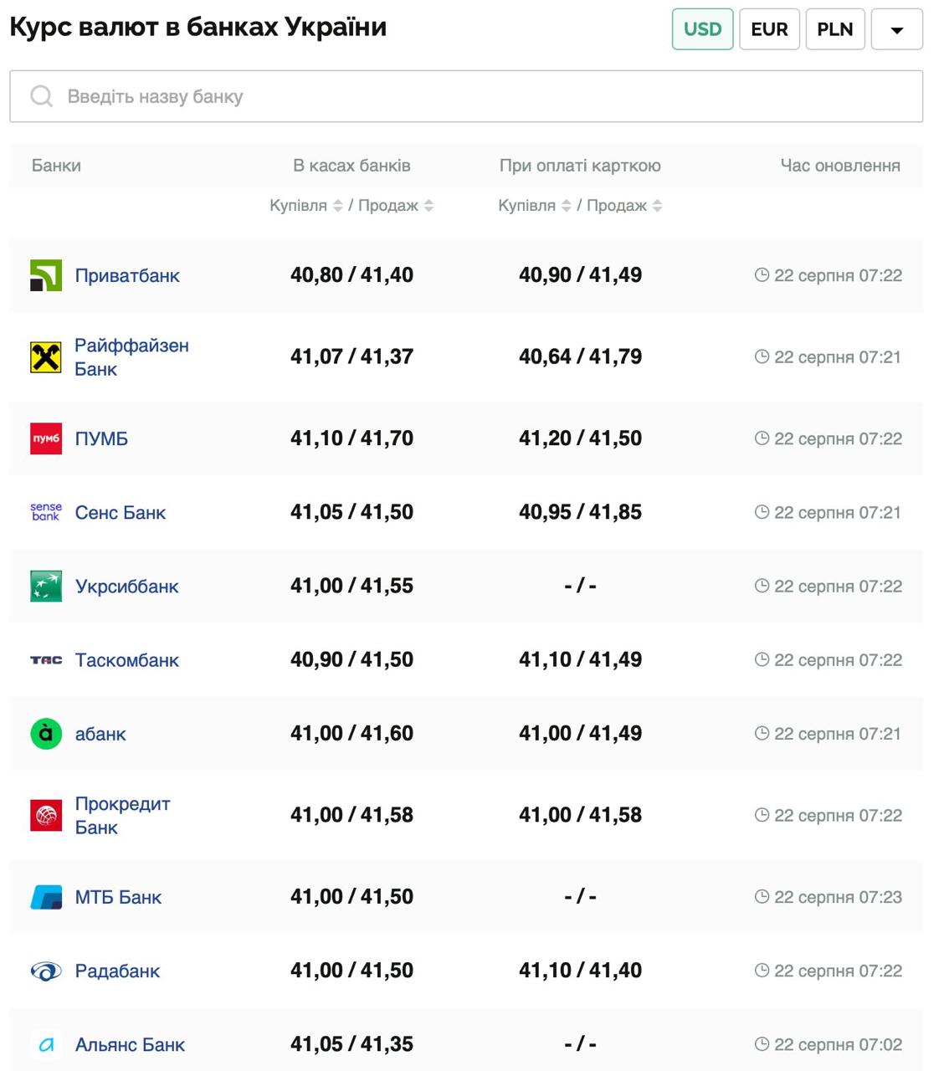
Task: Open the Радабанк bank link
Action: click(117, 971)
